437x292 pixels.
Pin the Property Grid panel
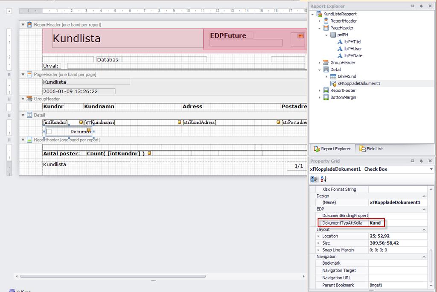421,161
